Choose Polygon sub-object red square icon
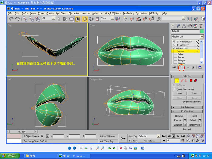This screenshot has height=159, width=212. (191, 81)
